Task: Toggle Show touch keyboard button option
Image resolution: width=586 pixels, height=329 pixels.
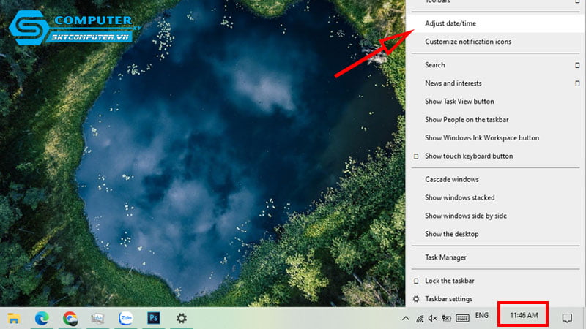Action: [x=469, y=156]
